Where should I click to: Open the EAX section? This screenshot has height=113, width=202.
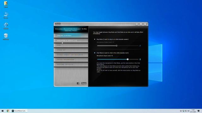point(71,45)
